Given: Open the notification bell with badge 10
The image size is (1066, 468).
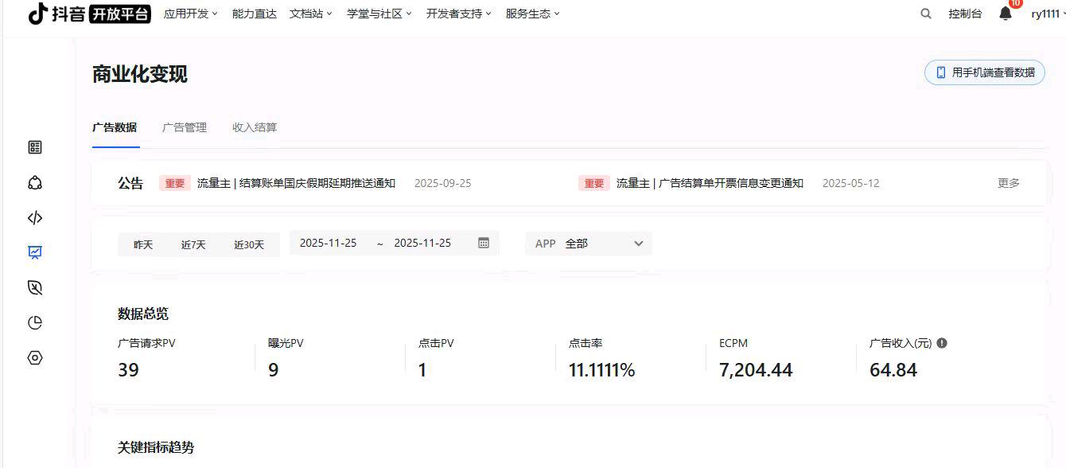Looking at the screenshot, I should click(1004, 14).
